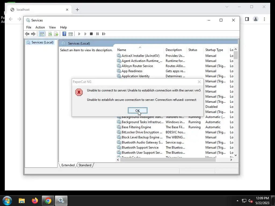Click the browser tab search chevron
This screenshot has height=206, width=275.
point(227,7)
